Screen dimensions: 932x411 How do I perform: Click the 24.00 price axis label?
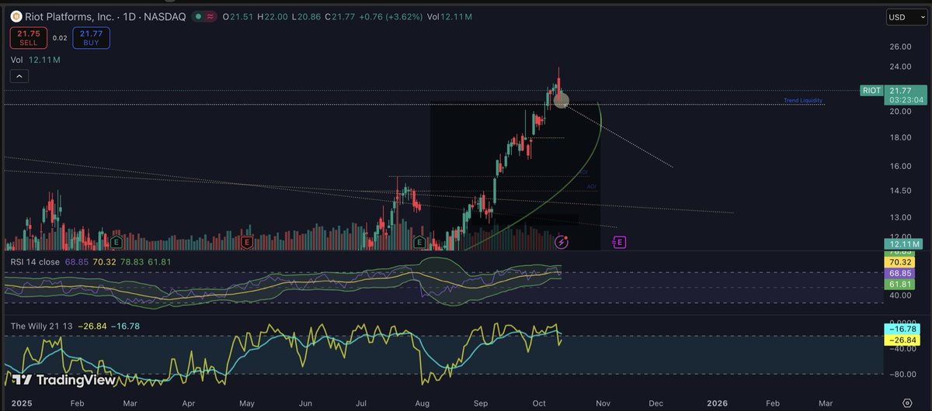click(x=900, y=66)
